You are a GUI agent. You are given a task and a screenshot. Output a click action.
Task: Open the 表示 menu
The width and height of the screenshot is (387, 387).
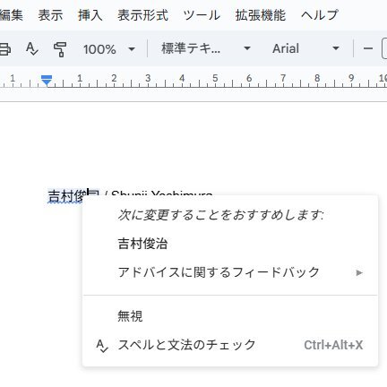pos(50,15)
